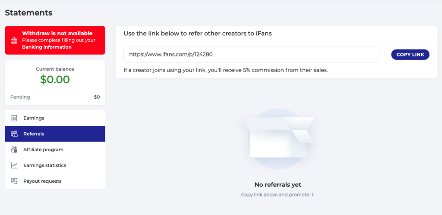This screenshot has height=215, width=442.
Task: Click the empty box illustration
Action: click(278, 139)
